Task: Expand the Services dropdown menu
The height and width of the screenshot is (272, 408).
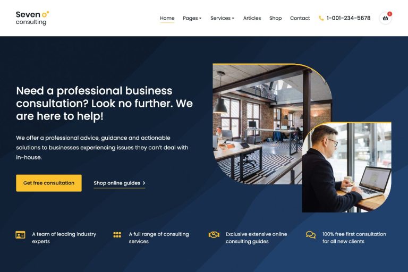Action: [222, 18]
